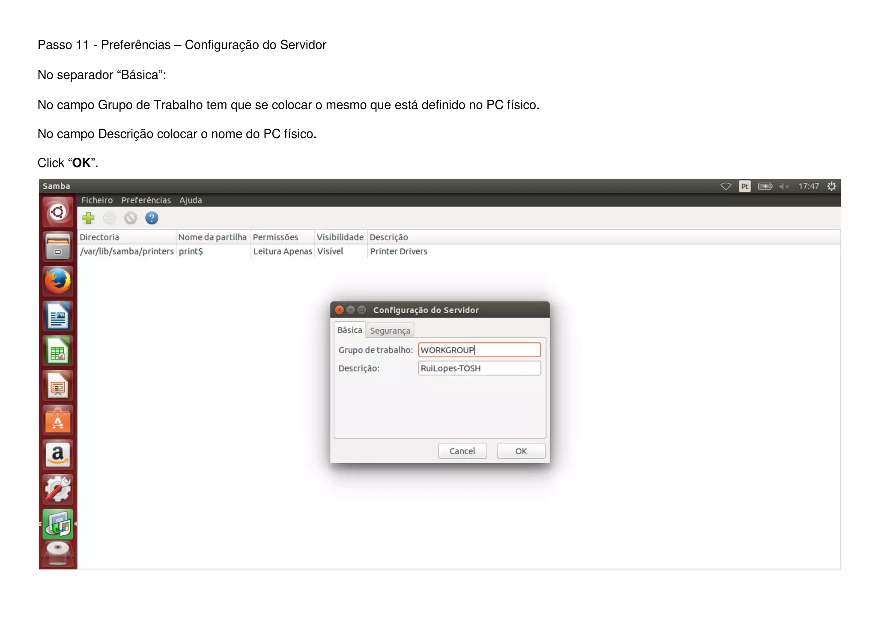This screenshot has height=620, width=877.
Task: Sort by Nome da partilha column header
Action: click(213, 237)
